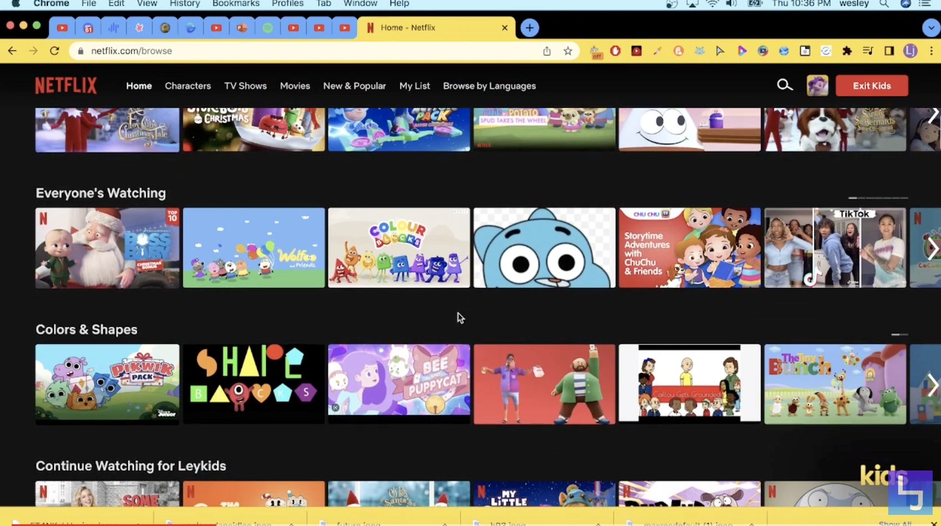Click the back navigation arrow
Image resolution: width=941 pixels, height=526 pixels.
click(12, 50)
